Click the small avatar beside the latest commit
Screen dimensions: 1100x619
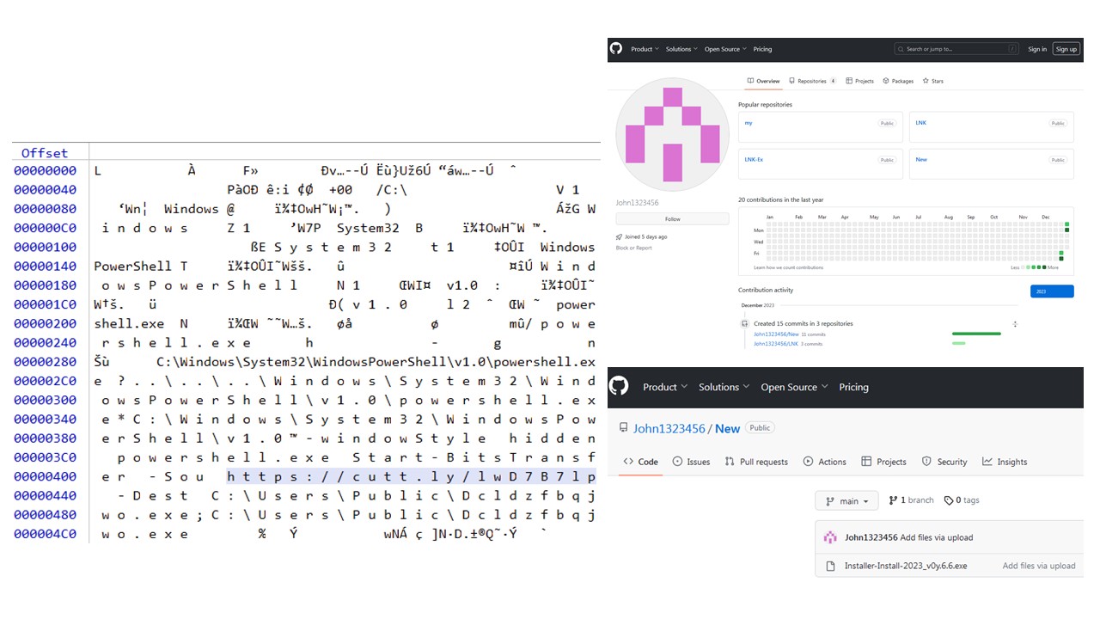(x=830, y=537)
